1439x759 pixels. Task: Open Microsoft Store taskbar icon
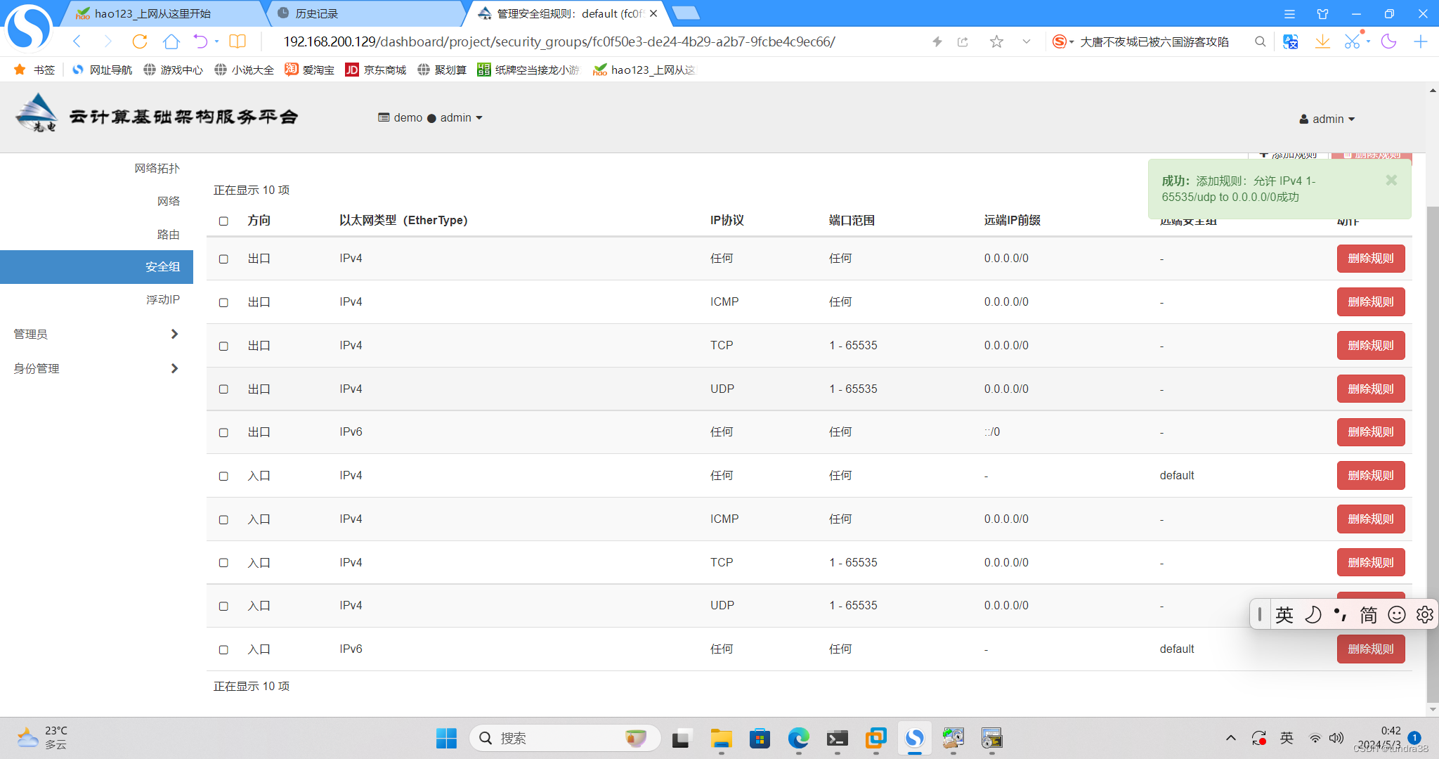pos(760,738)
